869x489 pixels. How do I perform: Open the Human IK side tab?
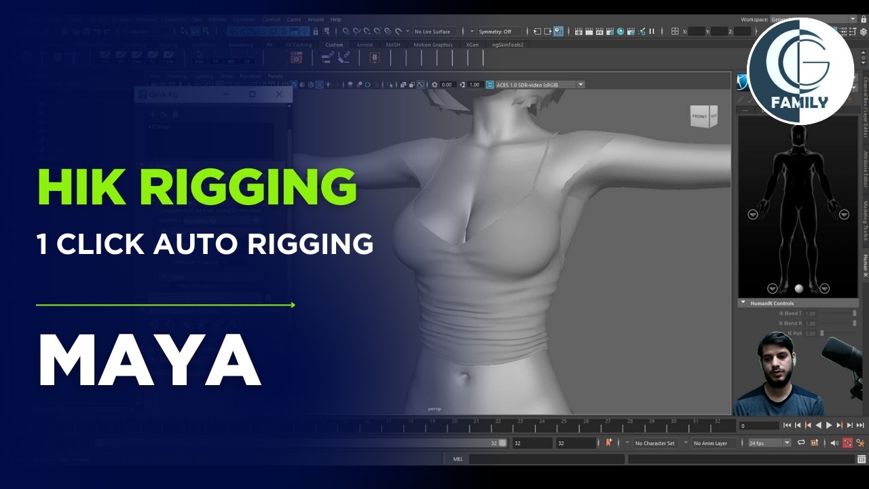pyautogui.click(x=866, y=266)
